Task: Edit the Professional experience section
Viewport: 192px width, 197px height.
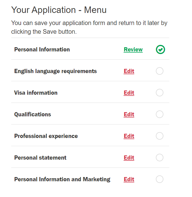Action: click(129, 136)
